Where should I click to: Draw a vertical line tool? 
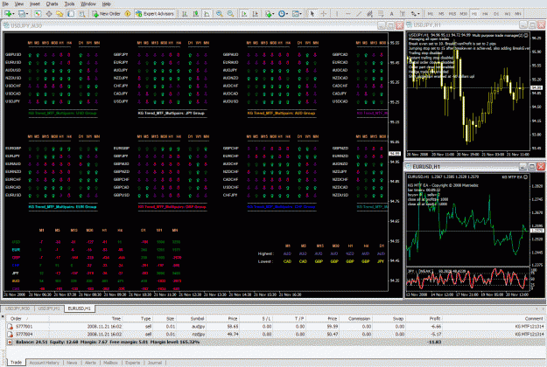(337, 14)
